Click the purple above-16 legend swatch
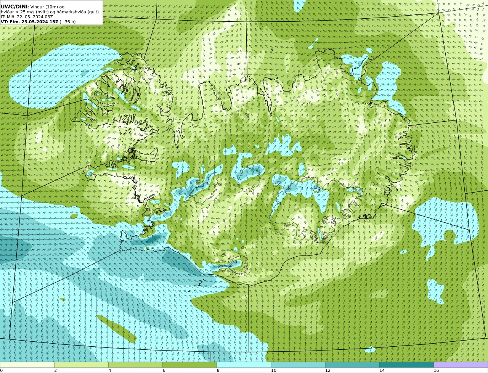Image resolution: width=488 pixels, height=373 pixels. click(x=461, y=365)
